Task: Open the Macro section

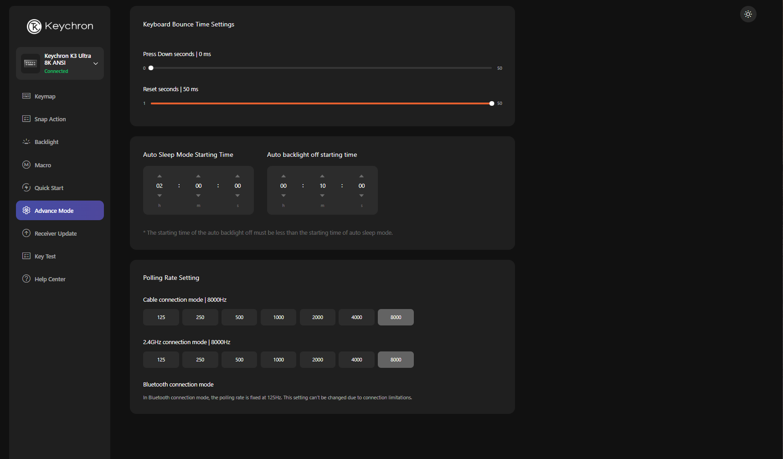Action: (x=60, y=165)
